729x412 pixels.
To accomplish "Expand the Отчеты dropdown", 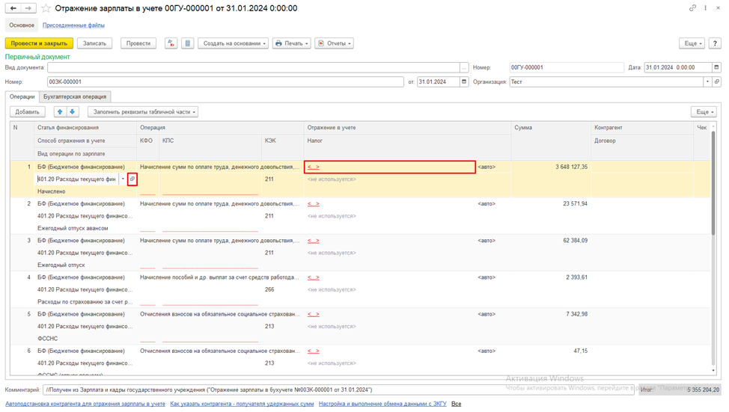I will [x=335, y=43].
